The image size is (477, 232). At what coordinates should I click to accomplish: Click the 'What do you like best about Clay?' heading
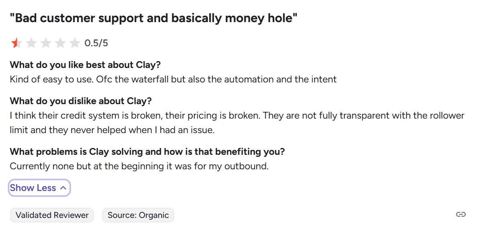click(85, 65)
